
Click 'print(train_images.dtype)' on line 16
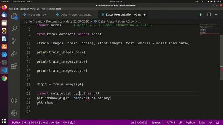[62, 70]
